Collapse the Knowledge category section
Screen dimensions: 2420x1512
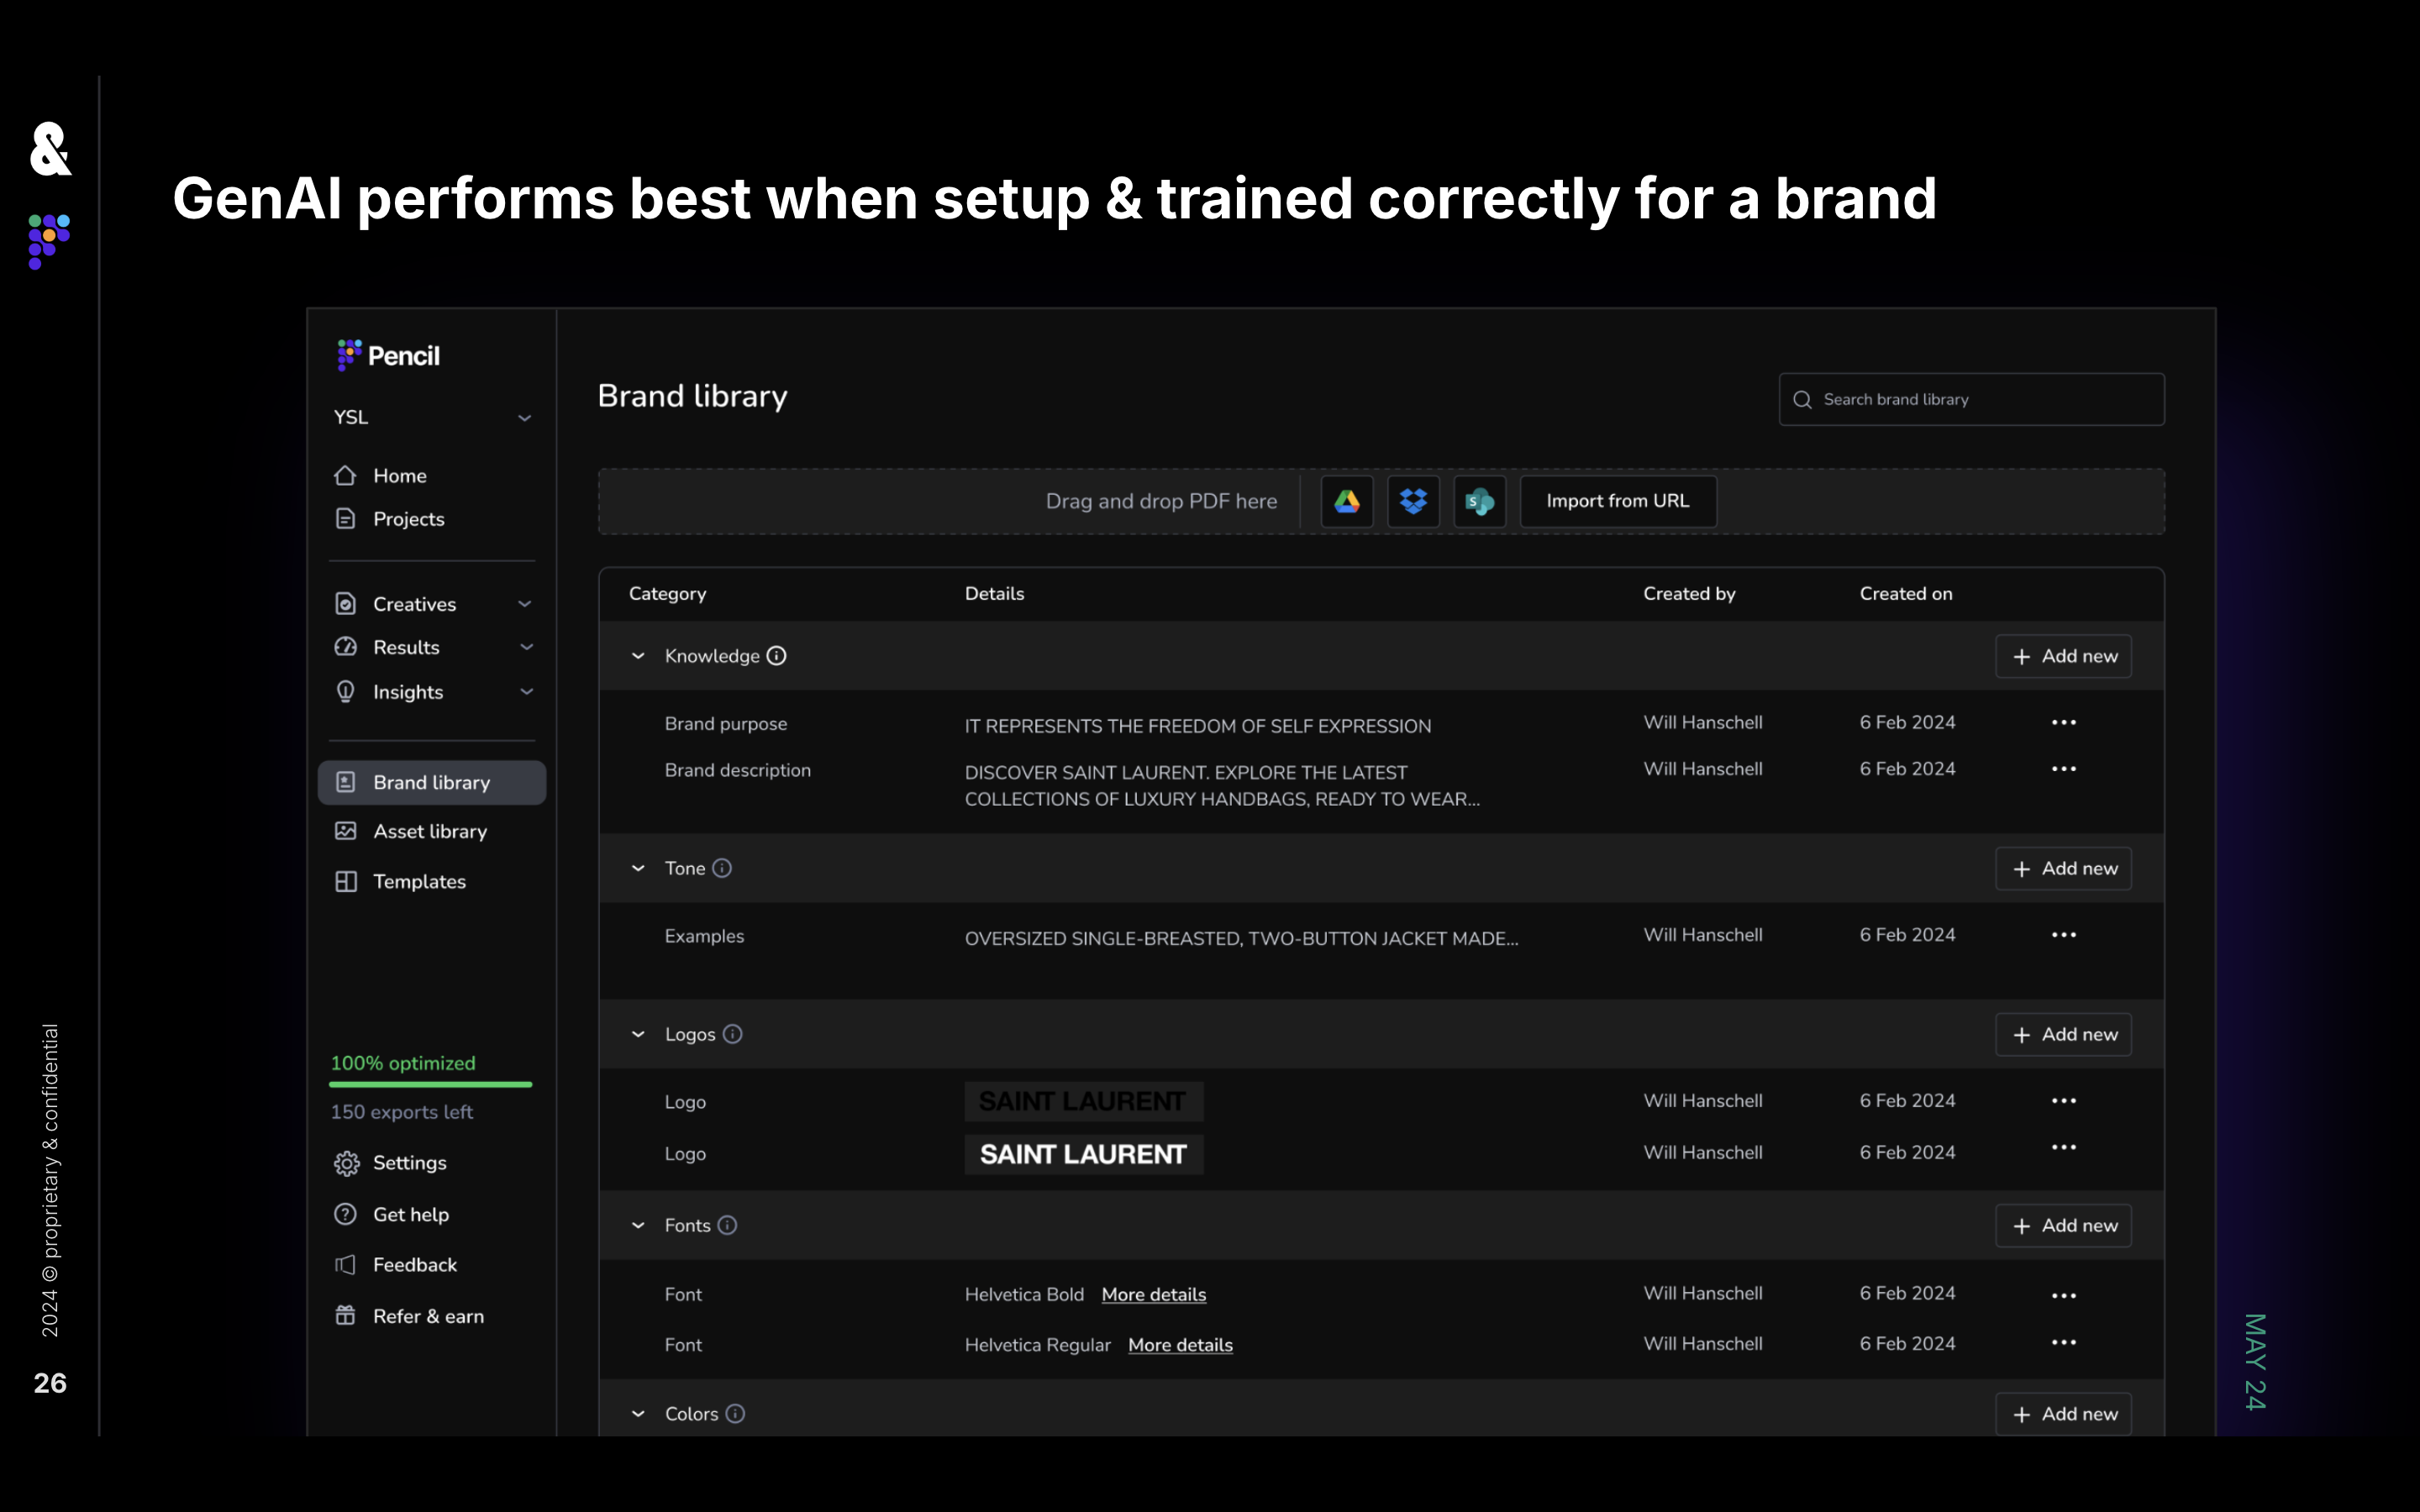[638, 656]
